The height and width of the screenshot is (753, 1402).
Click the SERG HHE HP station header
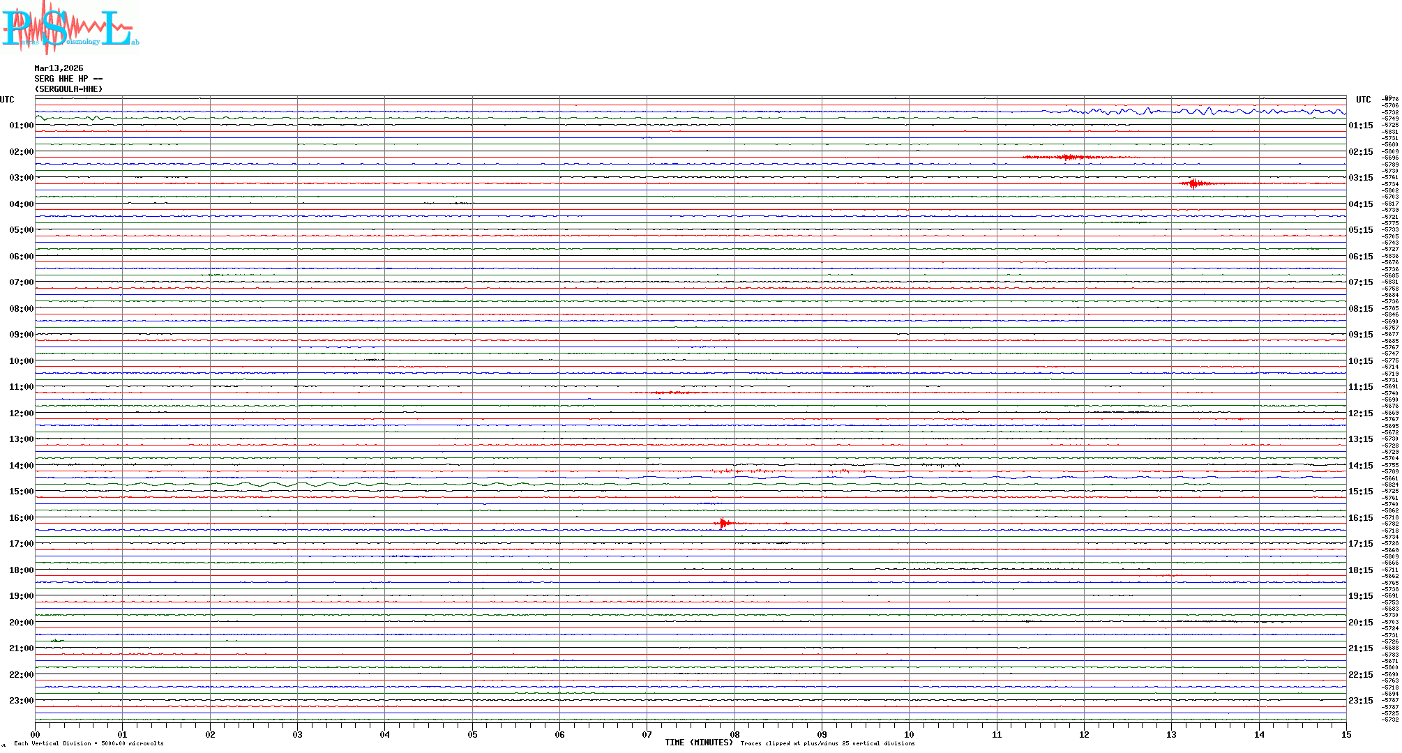pyautogui.click(x=68, y=79)
